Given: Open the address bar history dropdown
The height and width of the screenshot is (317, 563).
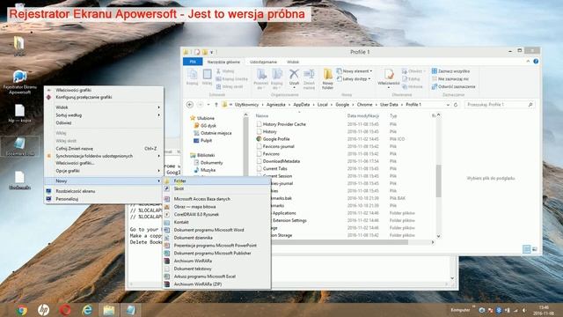Looking at the screenshot, I should [448, 105].
